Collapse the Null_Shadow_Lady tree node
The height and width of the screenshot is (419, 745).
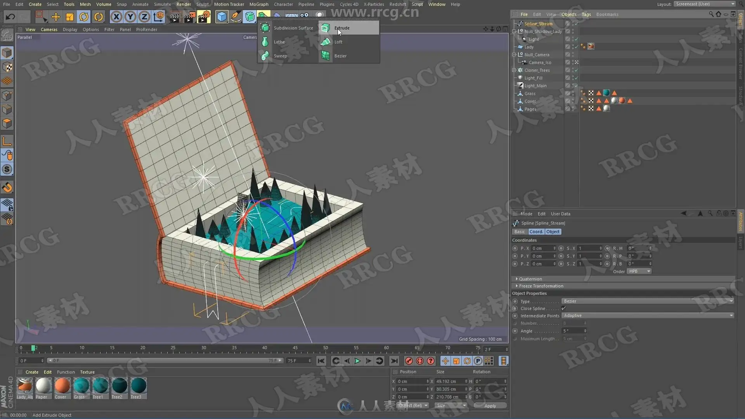pos(514,31)
